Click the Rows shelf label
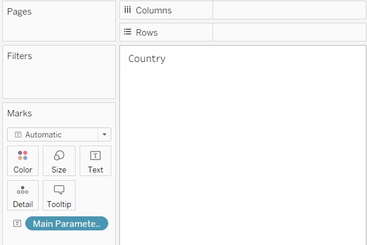367x245 pixels. (148, 33)
